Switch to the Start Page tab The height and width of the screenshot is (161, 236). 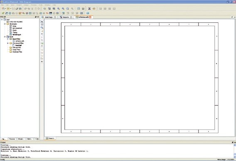(x=49, y=17)
